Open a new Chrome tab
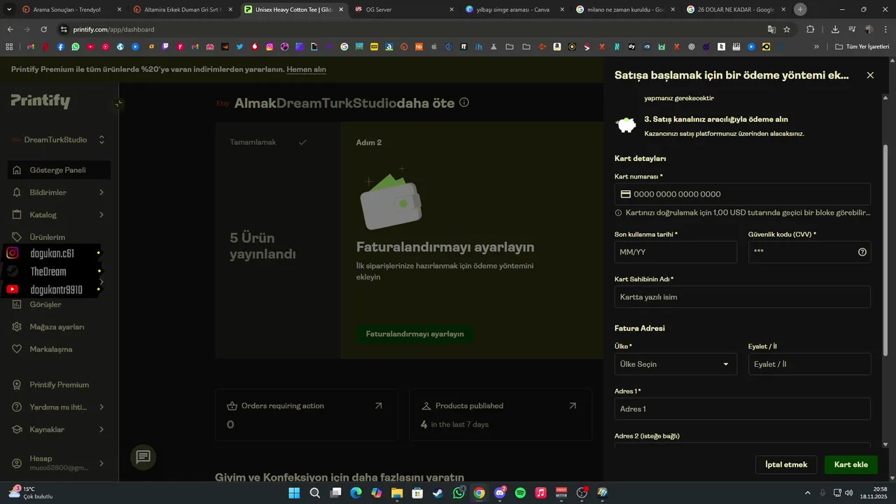896x504 pixels. 800,10
